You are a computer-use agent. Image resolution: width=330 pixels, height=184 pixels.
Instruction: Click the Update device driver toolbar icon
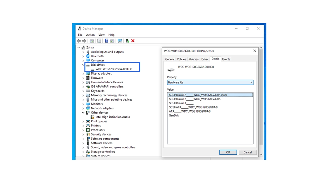127,41
